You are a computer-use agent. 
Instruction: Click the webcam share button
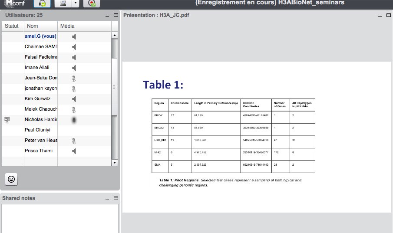tap(63, 3)
